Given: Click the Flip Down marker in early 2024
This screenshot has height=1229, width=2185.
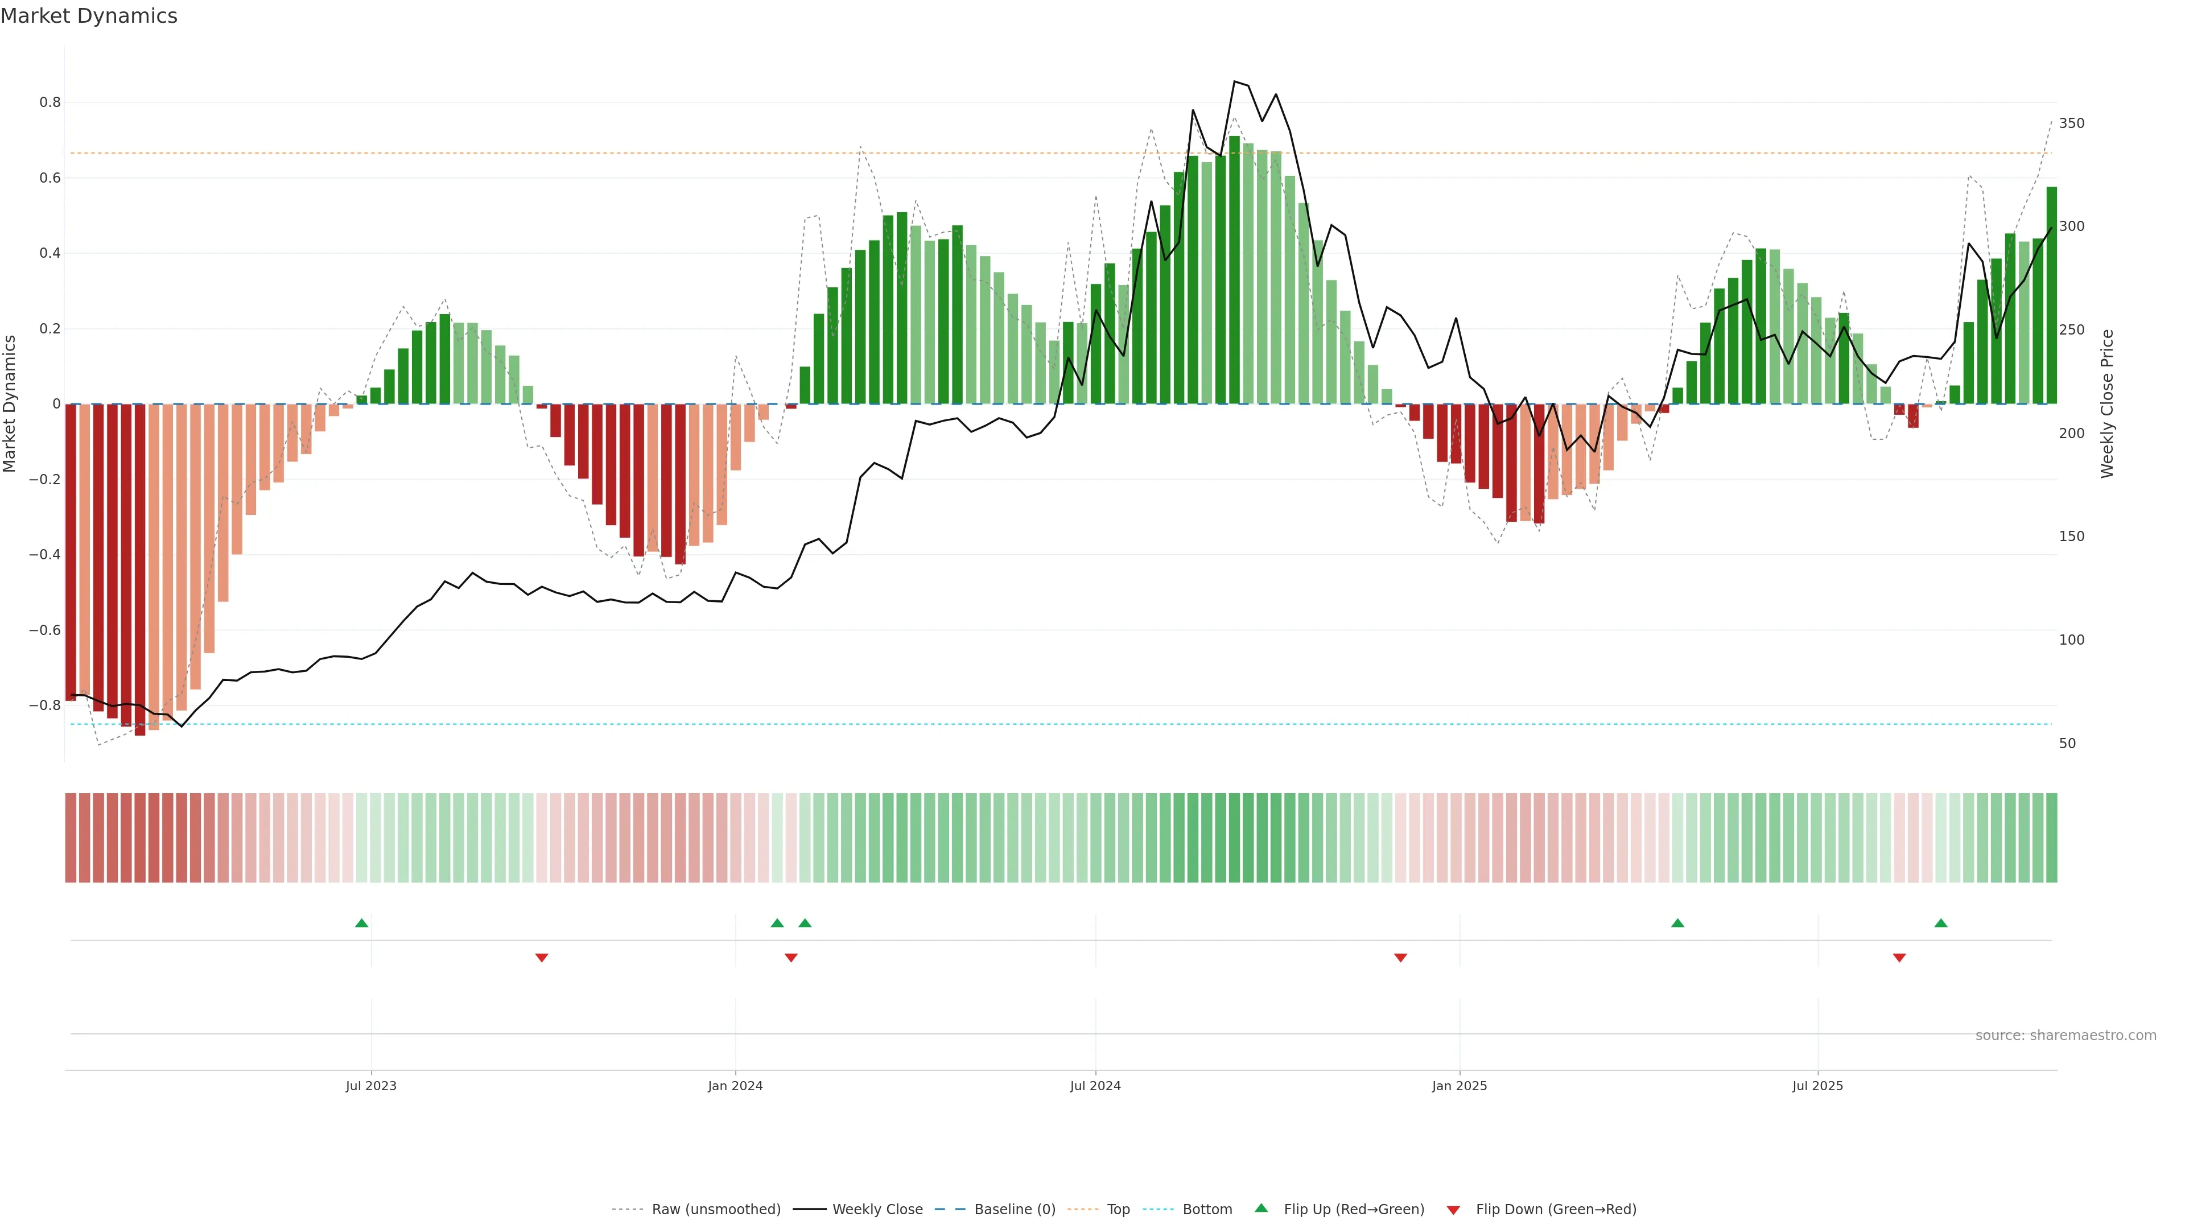Looking at the screenshot, I should click(791, 958).
